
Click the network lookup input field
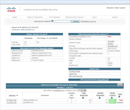62,21
